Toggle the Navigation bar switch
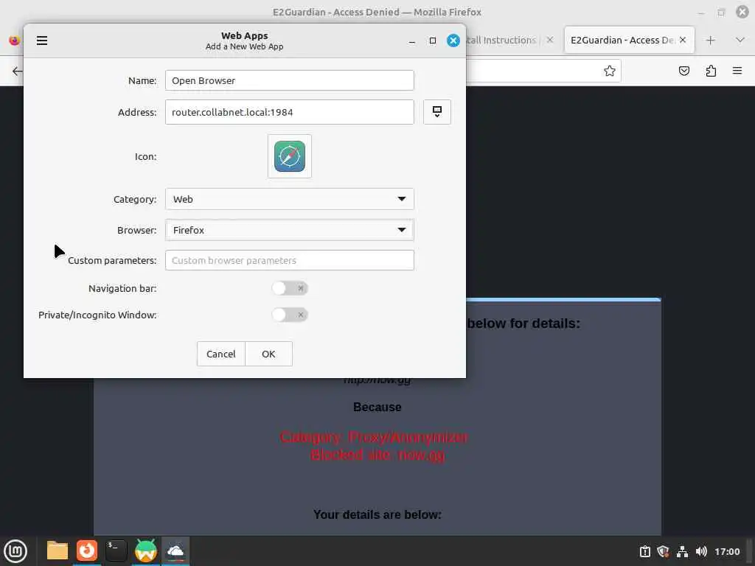The image size is (755, 566). [x=289, y=288]
